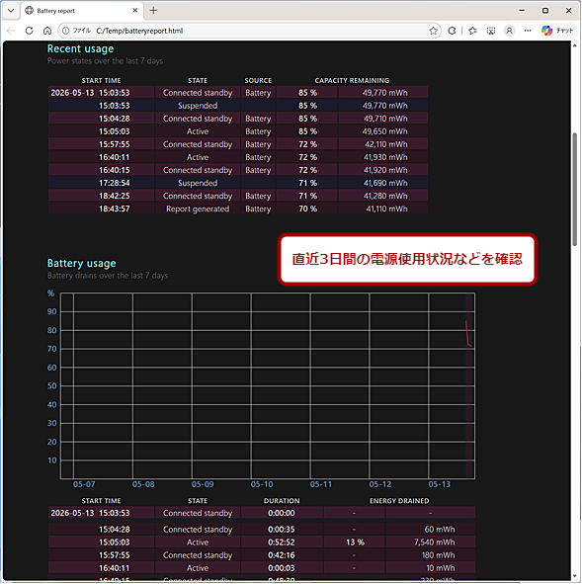Click the vertical page scrollbar thumb
Screen dimensions: 582x584
(x=575, y=190)
